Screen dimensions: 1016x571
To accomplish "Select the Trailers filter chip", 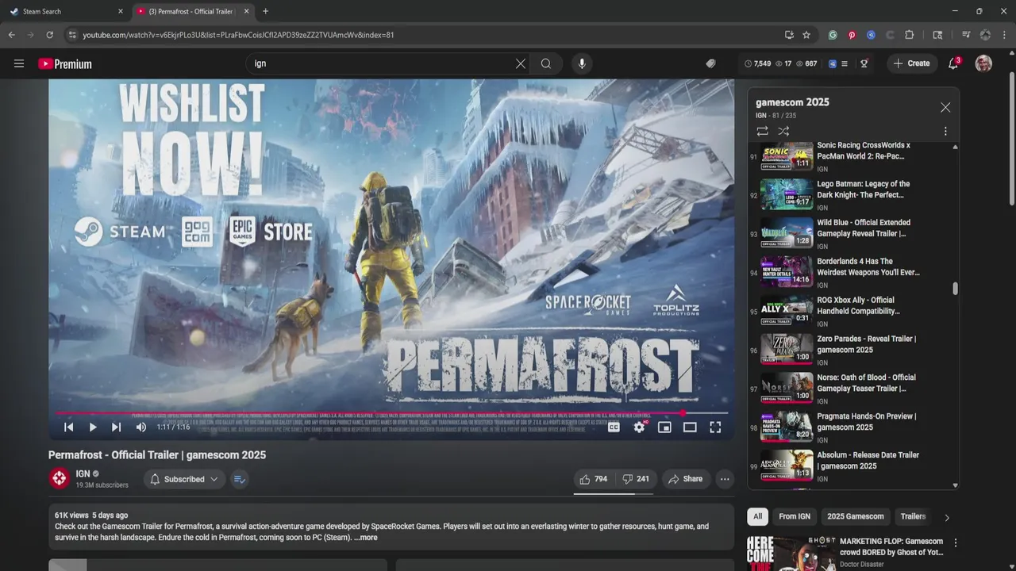I will (x=913, y=516).
